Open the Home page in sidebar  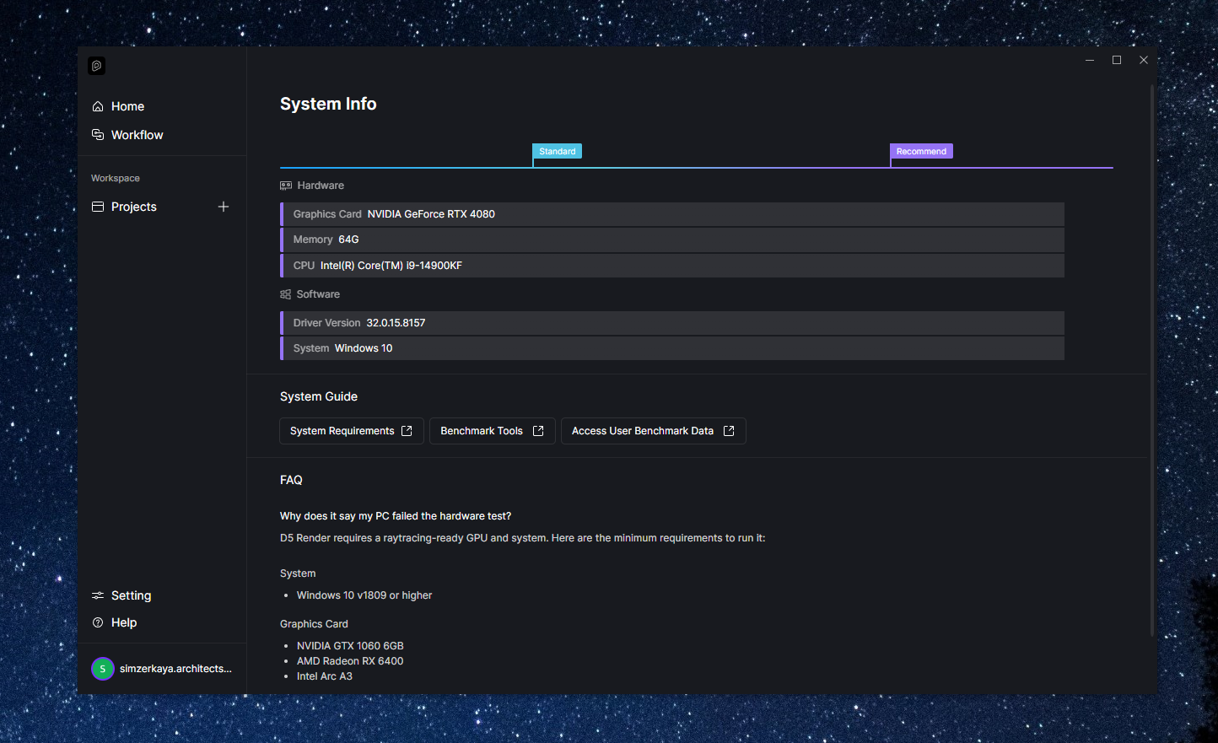[127, 106]
